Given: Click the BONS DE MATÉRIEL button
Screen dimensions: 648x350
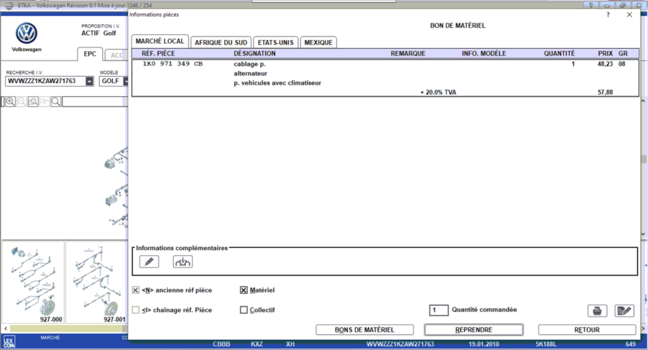Looking at the screenshot, I should [365, 330].
